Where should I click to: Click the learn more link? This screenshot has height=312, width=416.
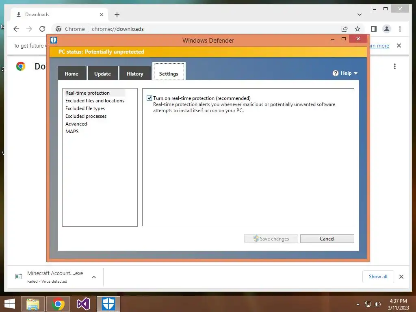379,45
